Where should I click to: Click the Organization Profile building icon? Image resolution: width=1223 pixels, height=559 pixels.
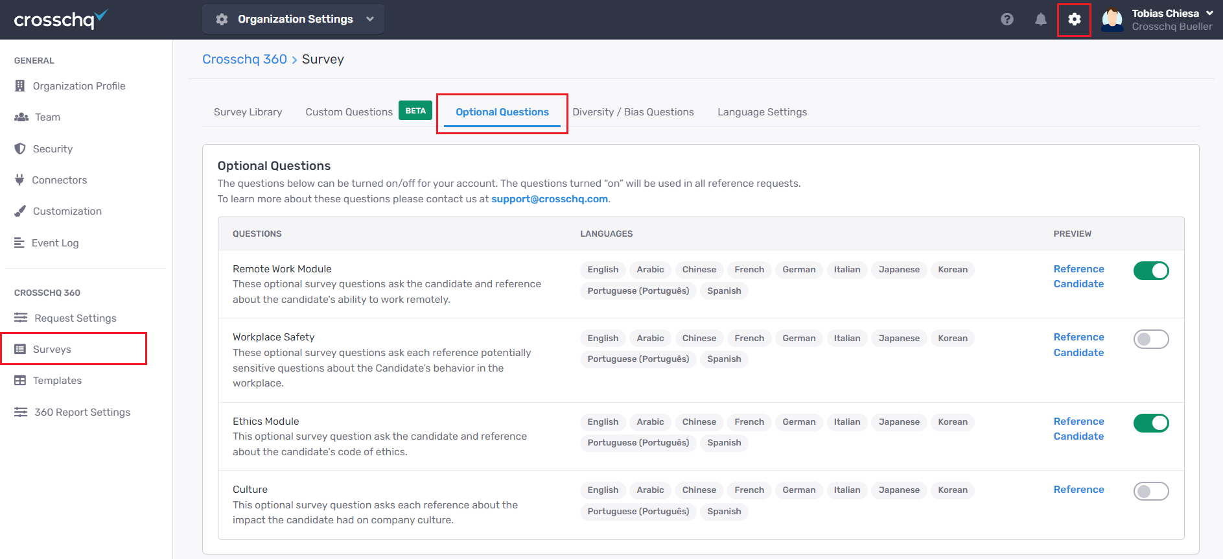[x=20, y=86]
